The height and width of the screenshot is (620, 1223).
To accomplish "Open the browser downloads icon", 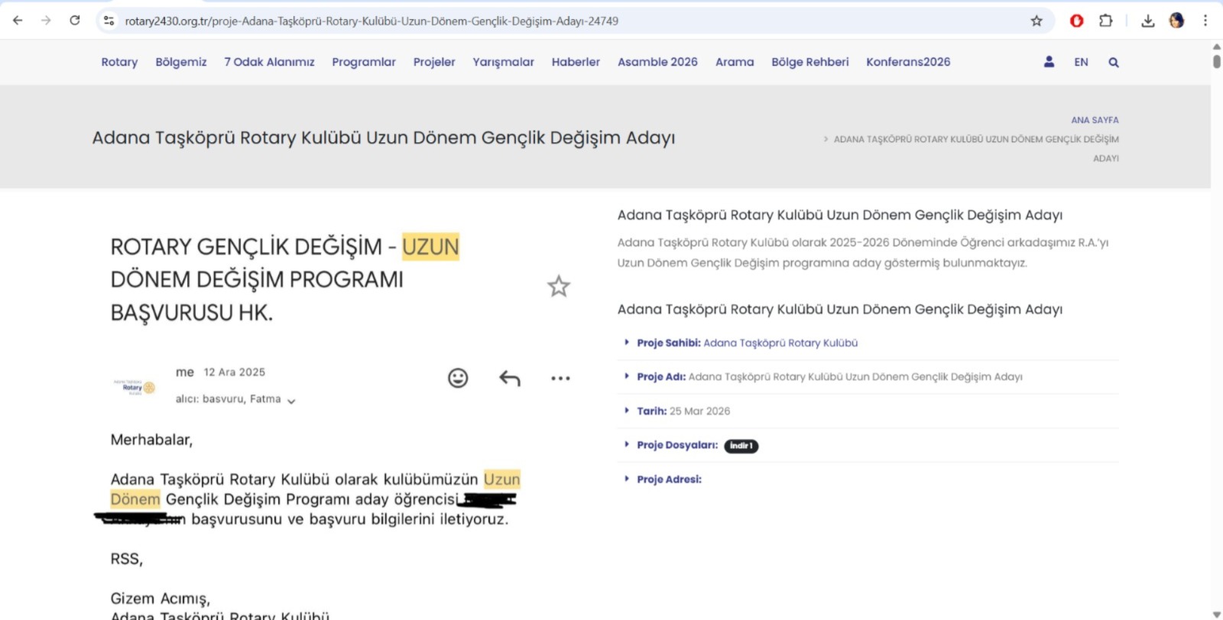I will [x=1147, y=21].
